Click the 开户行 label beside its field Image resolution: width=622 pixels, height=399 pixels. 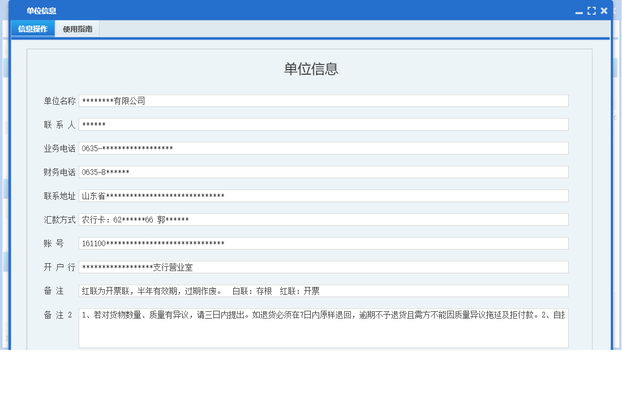59,267
